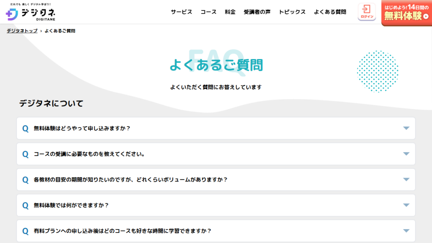This screenshot has height=243, width=432.
Task: Select トピックス in the header
Action: [292, 12]
